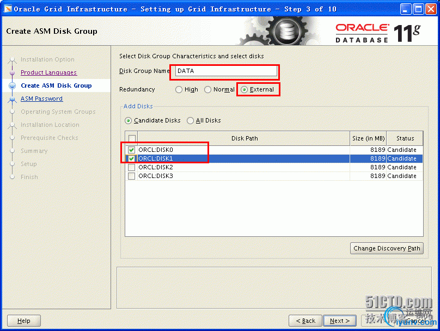This screenshot has height=331, width=440.
Task: Close the installer window
Action: (431, 9)
